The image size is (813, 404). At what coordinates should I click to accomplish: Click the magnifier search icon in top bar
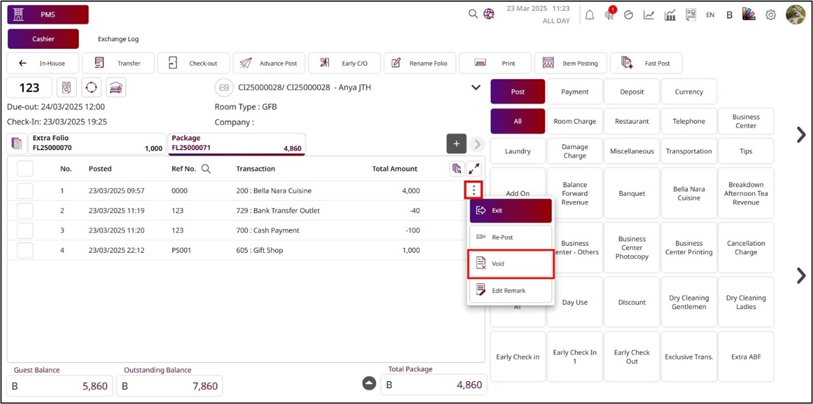(x=473, y=14)
